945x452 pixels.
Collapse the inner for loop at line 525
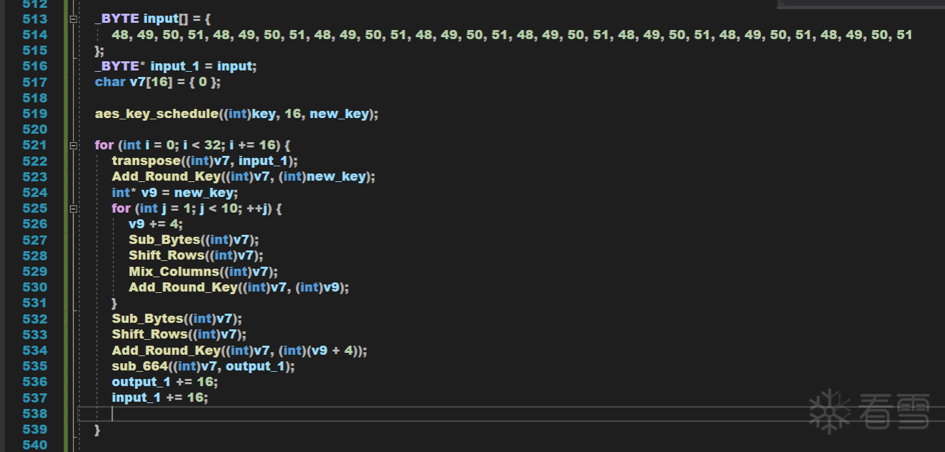tap(73, 209)
